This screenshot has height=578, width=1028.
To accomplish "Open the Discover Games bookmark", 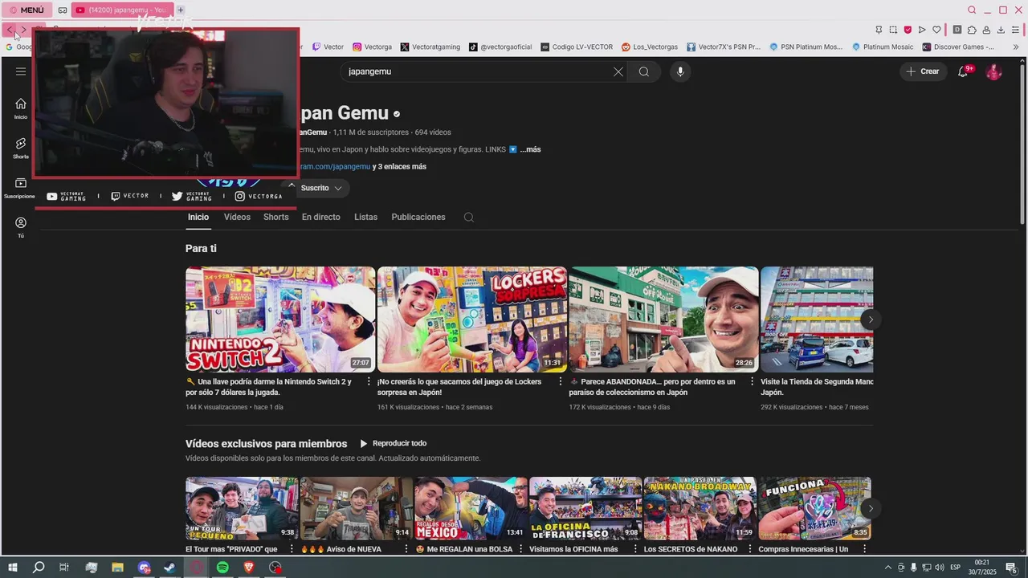I will (x=958, y=47).
